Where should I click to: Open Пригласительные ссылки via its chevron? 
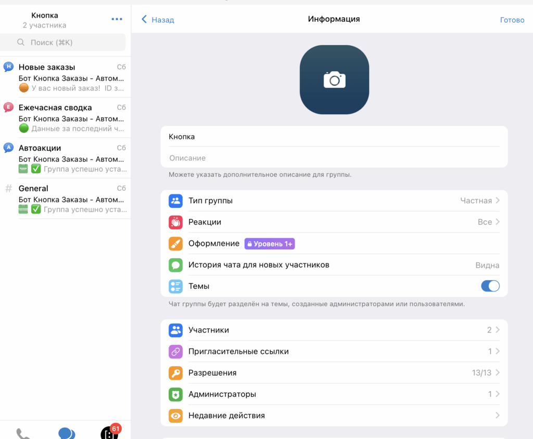click(x=498, y=351)
